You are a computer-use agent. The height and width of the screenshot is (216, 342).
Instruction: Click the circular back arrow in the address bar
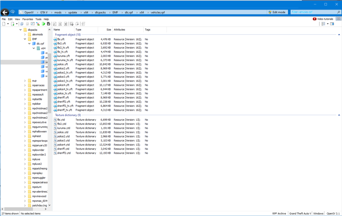pyautogui.click(x=5, y=12)
